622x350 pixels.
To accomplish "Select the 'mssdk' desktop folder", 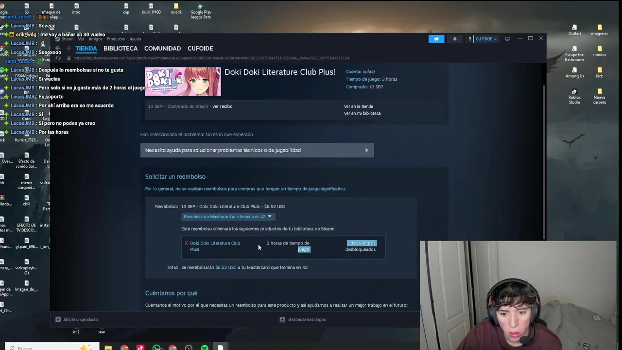I will 176,9.
